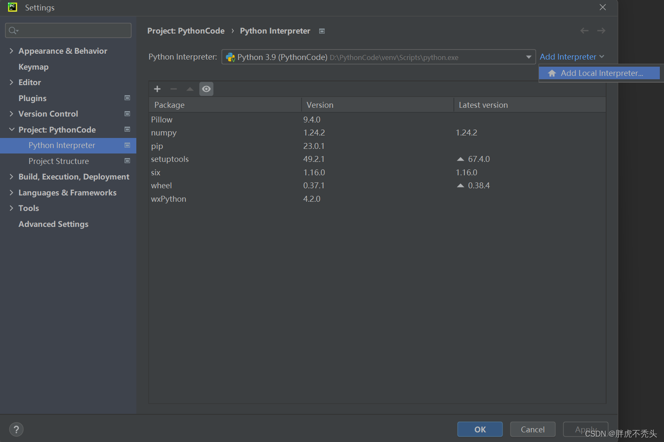Collapse the Project: PythonCode section
Viewport: 664px width, 442px height.
[x=11, y=130]
